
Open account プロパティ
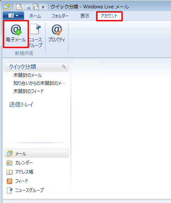click(x=57, y=33)
